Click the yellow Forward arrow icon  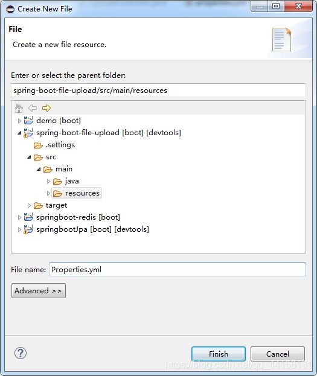click(46, 108)
